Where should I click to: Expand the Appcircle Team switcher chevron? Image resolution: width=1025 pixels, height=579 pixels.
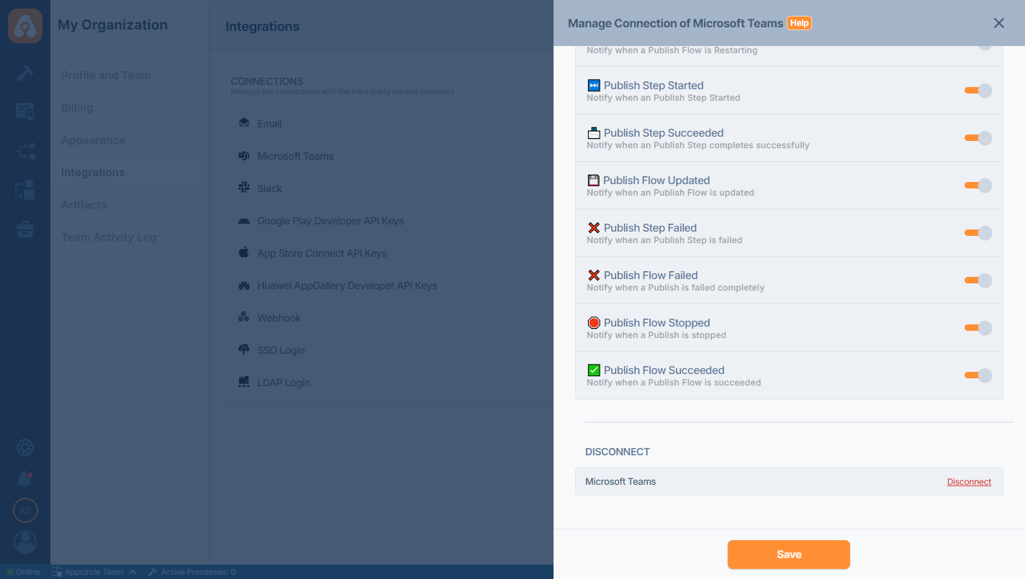pos(132,572)
